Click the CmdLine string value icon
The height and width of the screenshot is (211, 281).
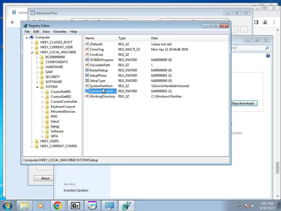[87, 54]
